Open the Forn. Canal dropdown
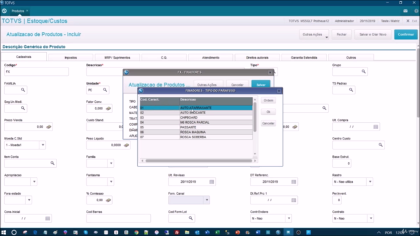420x236 pixels. pyautogui.click(x=207, y=200)
